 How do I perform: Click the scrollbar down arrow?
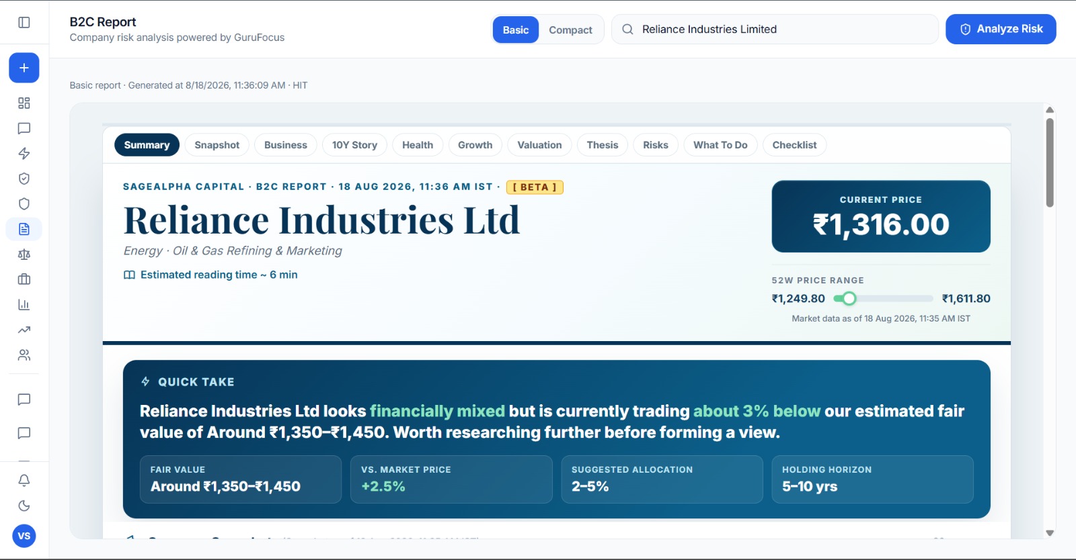(x=1050, y=533)
